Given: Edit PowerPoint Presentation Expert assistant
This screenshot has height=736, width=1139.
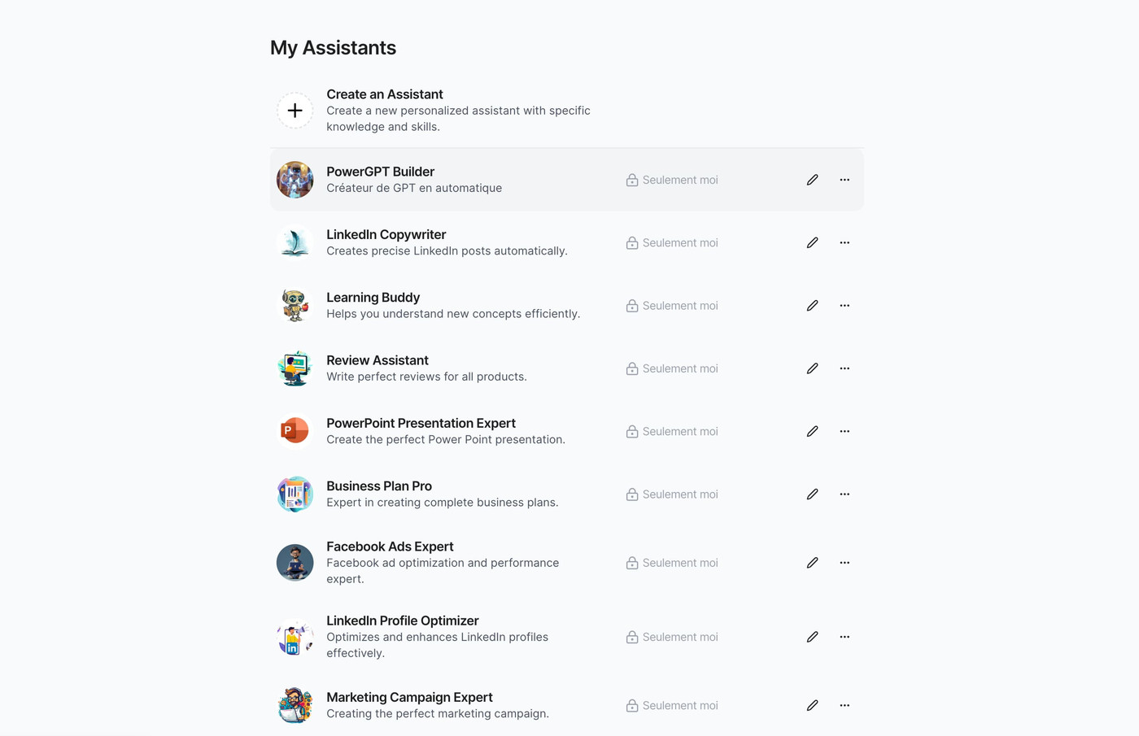Looking at the screenshot, I should 812,431.
